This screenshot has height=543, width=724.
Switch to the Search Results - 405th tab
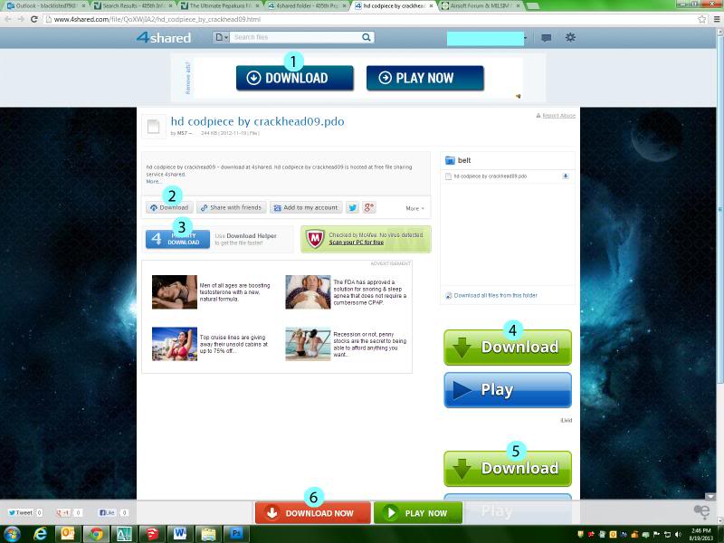tap(133, 6)
